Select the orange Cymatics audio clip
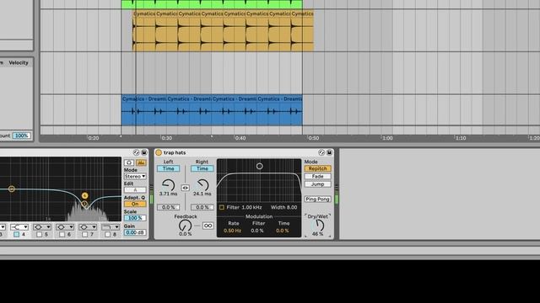The height and width of the screenshot is (303, 540). pyautogui.click(x=223, y=31)
